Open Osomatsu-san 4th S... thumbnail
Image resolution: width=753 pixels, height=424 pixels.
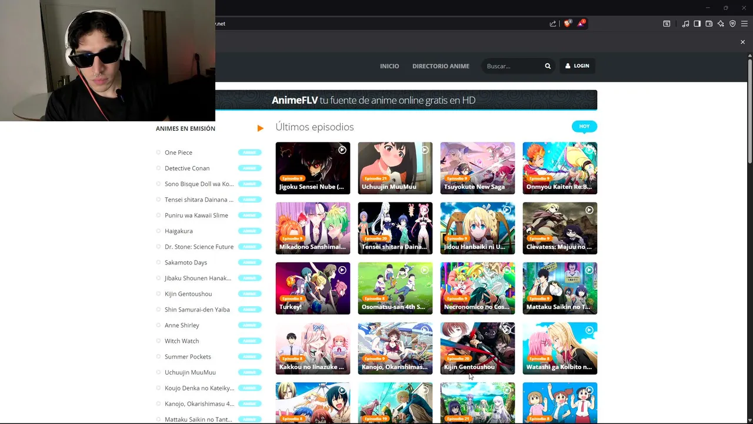point(395,288)
